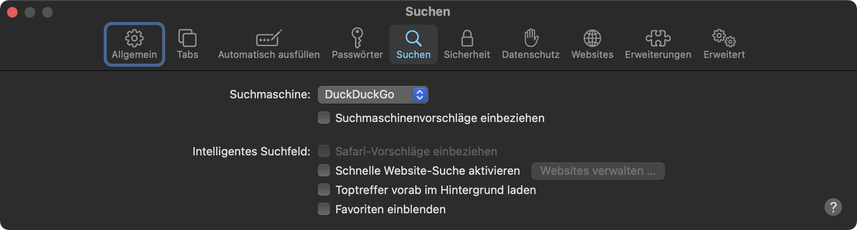
Task: Click the Tabs overlapping squares icon
Action: point(187,39)
